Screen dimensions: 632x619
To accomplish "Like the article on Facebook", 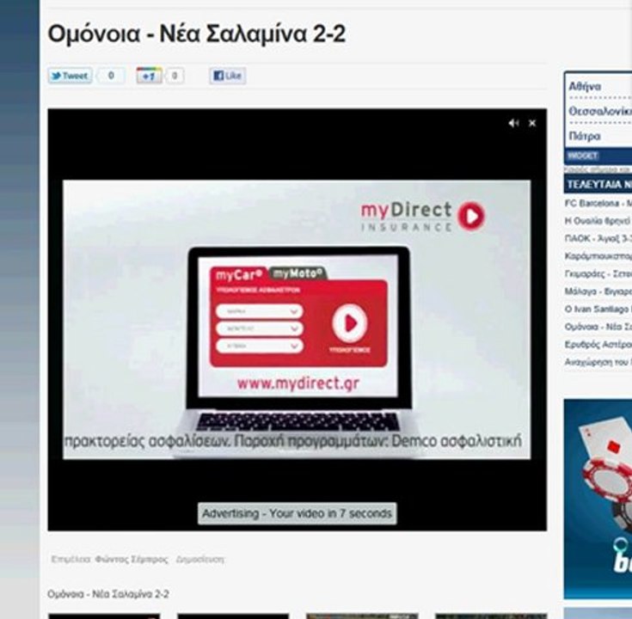I will pos(227,76).
